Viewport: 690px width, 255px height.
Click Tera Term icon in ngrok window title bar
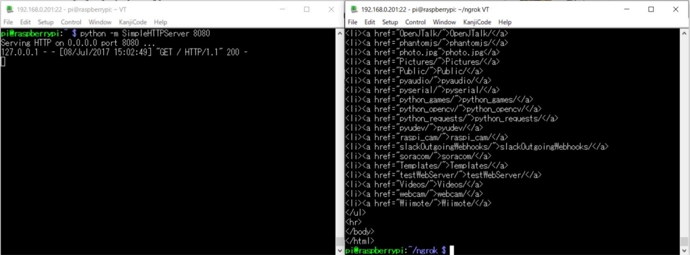pyautogui.click(x=354, y=9)
